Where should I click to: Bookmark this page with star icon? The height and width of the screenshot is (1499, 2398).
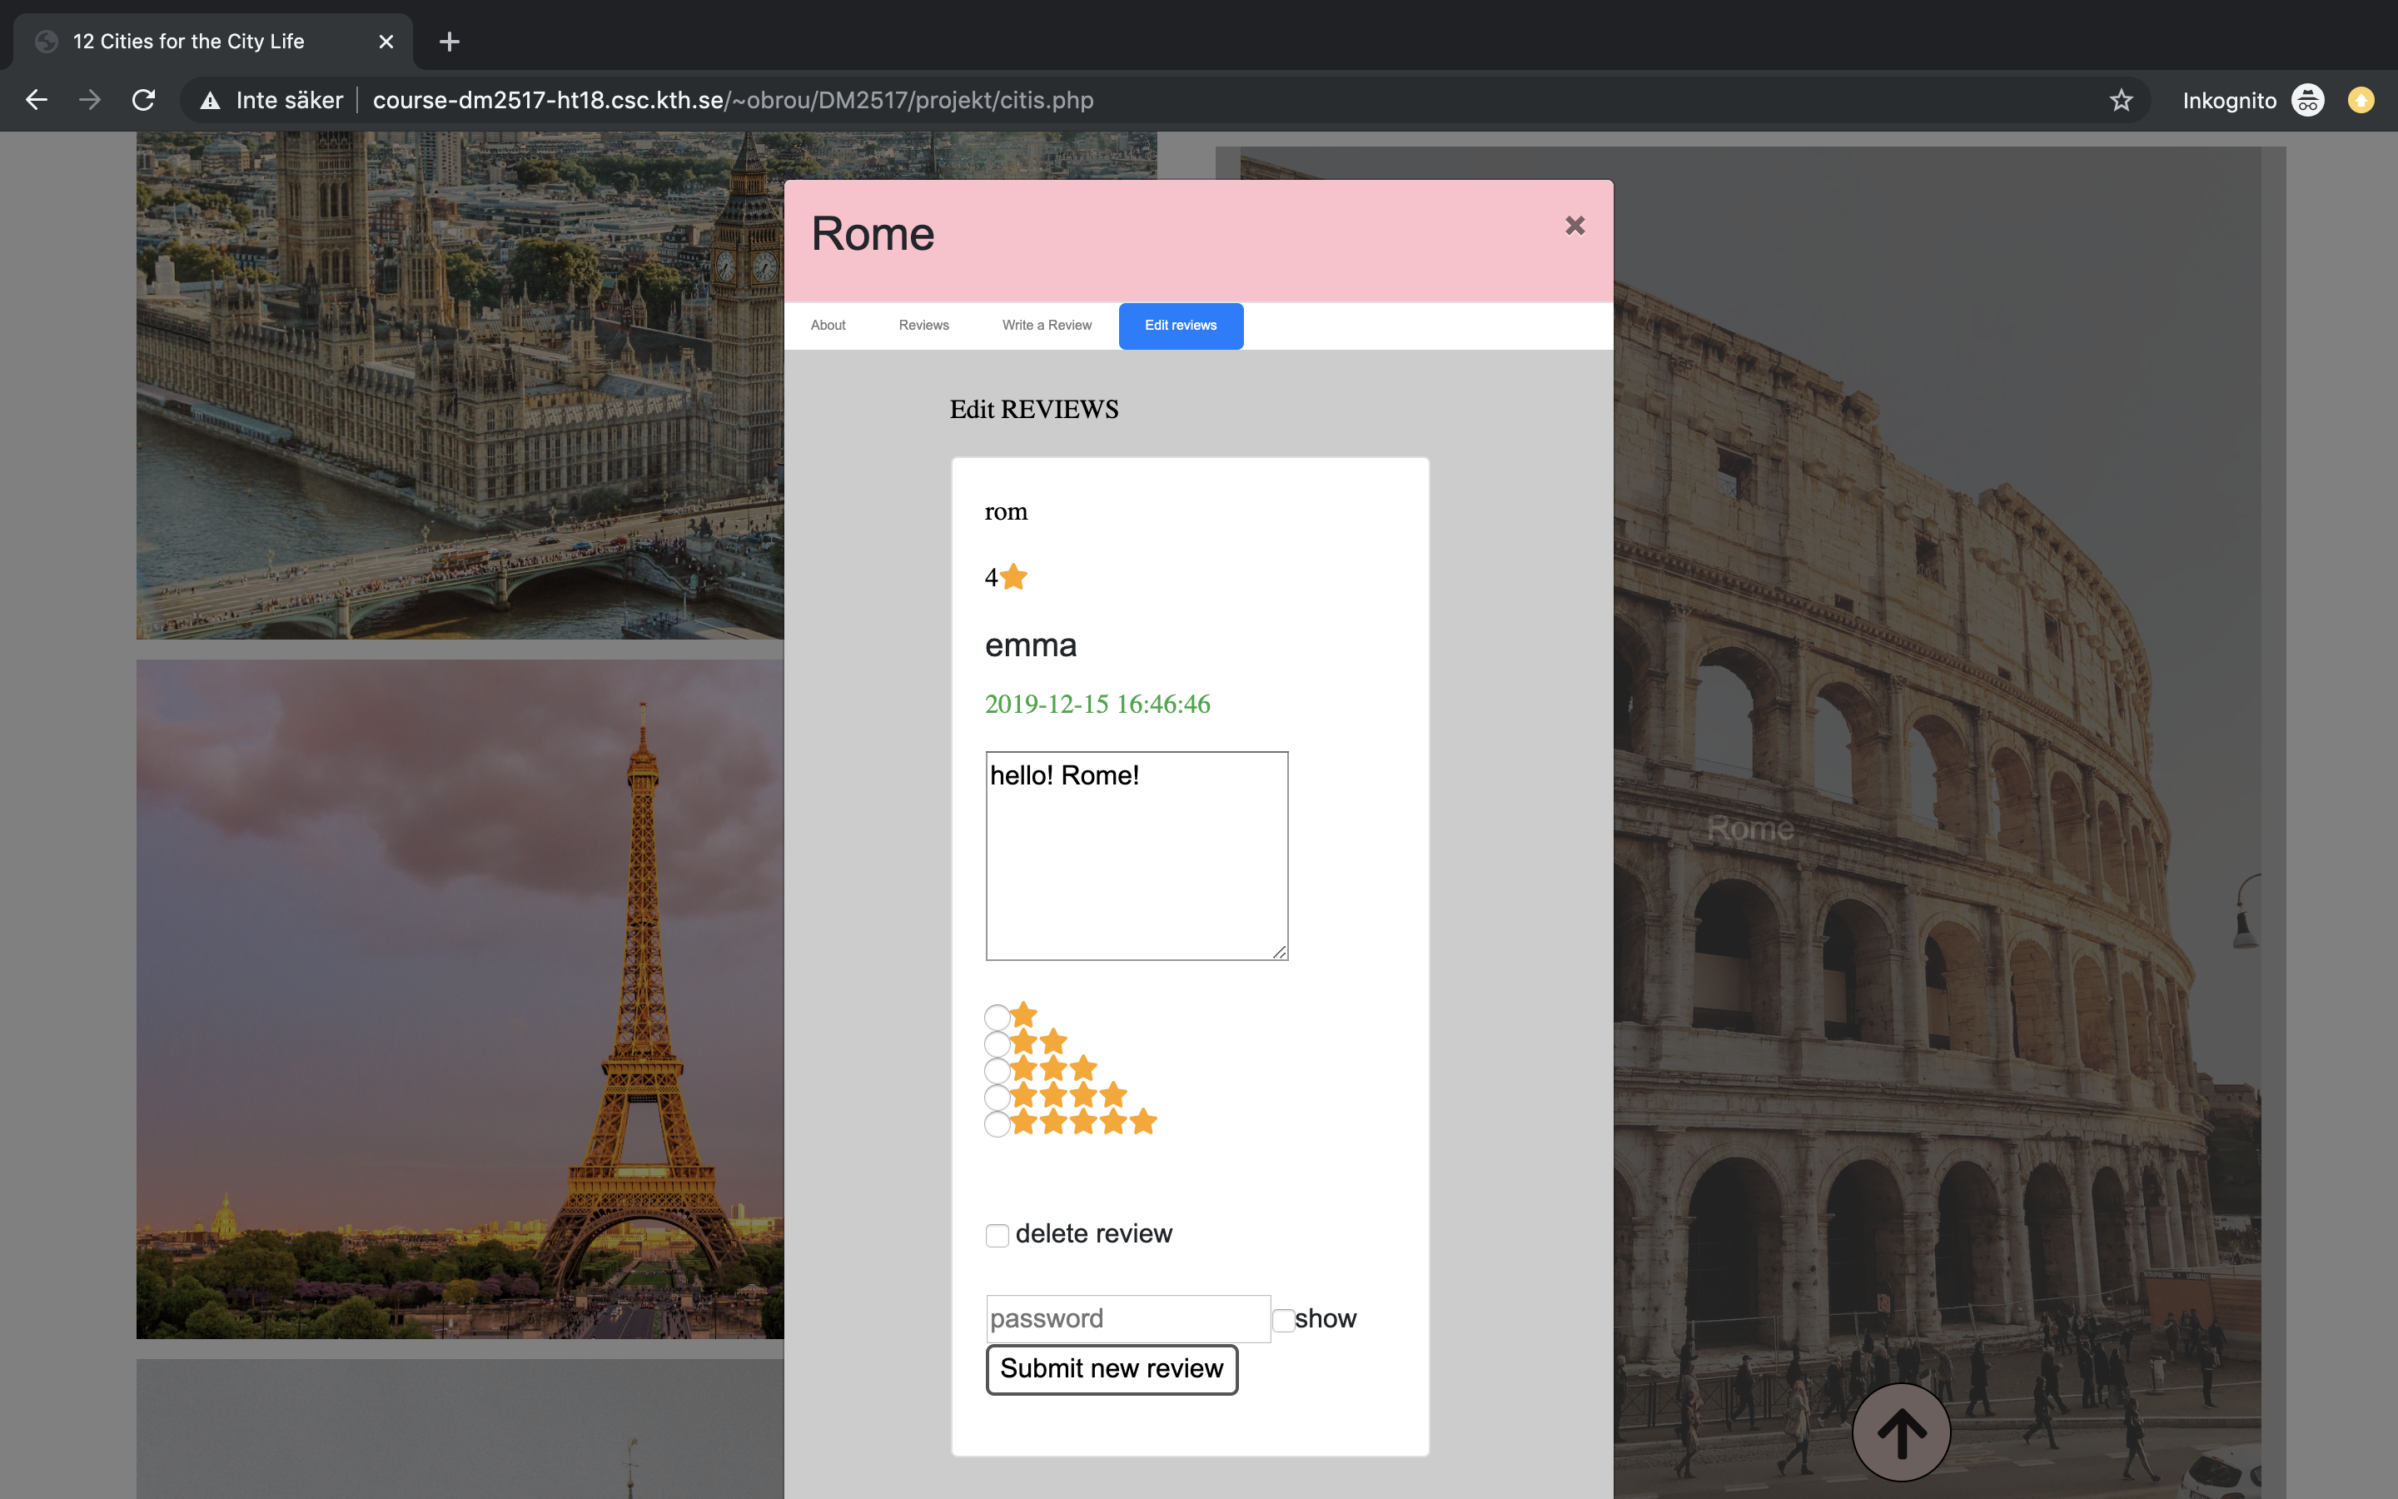coord(2121,100)
